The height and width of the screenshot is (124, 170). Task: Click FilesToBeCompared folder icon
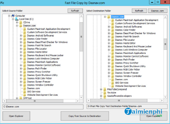click(x=105, y=89)
